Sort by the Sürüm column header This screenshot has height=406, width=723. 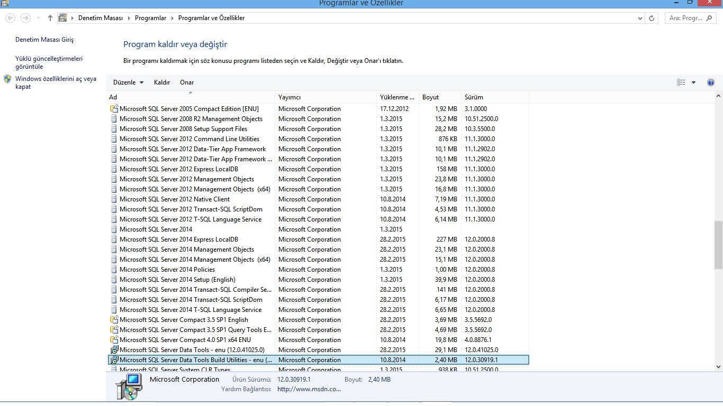coord(495,97)
